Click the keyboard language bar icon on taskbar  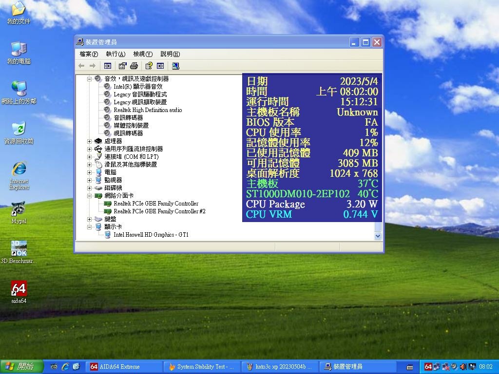point(410,367)
